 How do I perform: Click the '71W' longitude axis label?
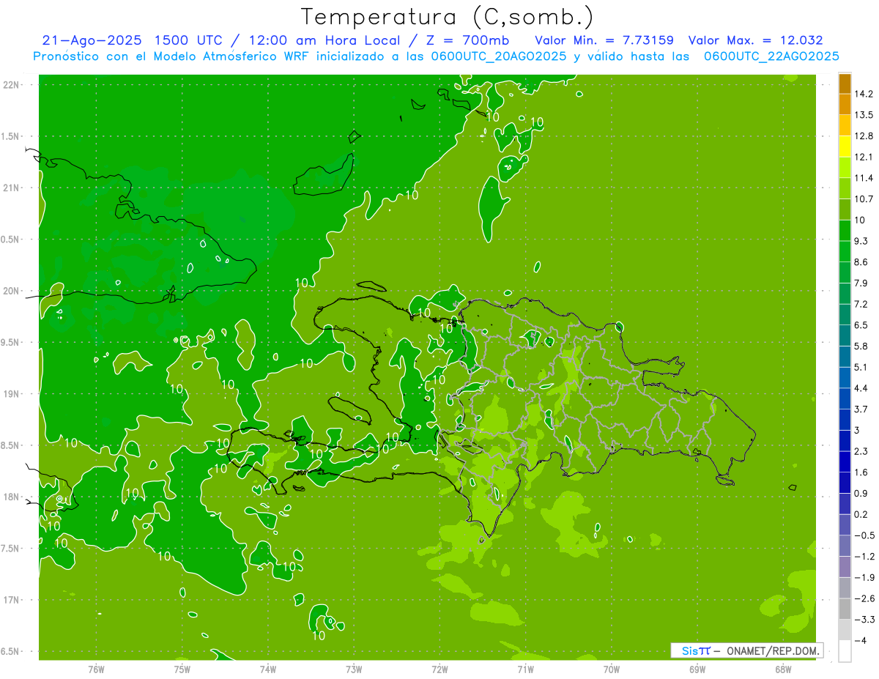pos(525,669)
